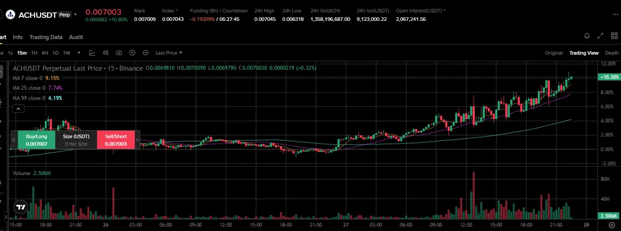Viewport: 621px width, 231px height.
Task: Click the 24h Vol(USDT) value 9,123,000.22
Action: pyautogui.click(x=372, y=19)
